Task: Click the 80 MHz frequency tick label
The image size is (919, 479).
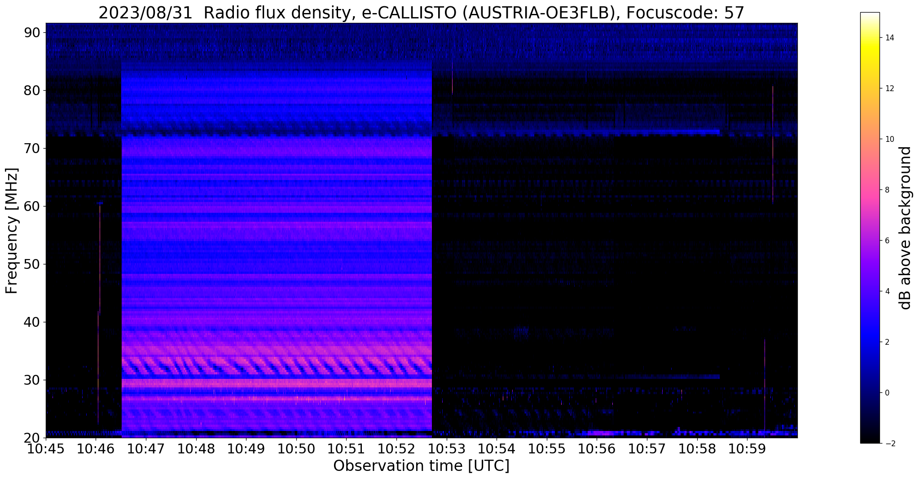Action: point(32,90)
